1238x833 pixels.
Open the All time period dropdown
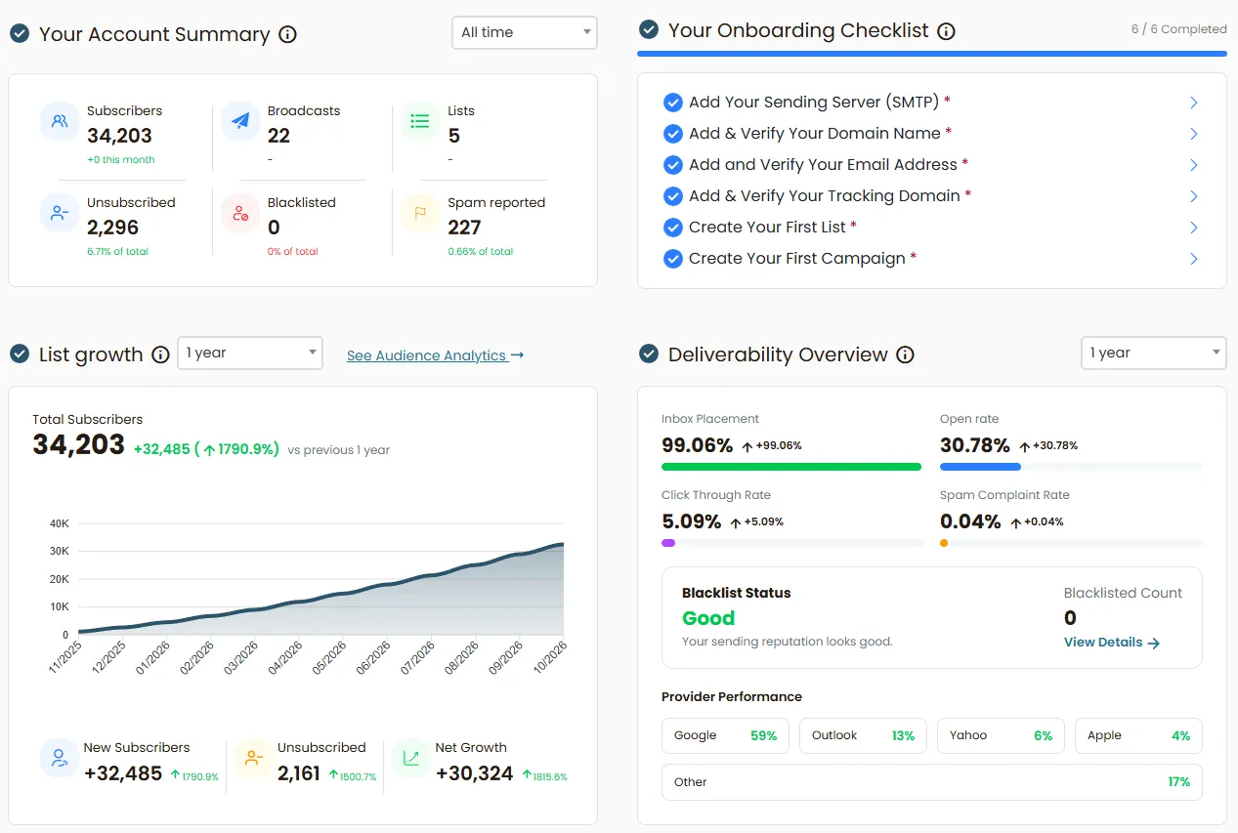click(525, 32)
